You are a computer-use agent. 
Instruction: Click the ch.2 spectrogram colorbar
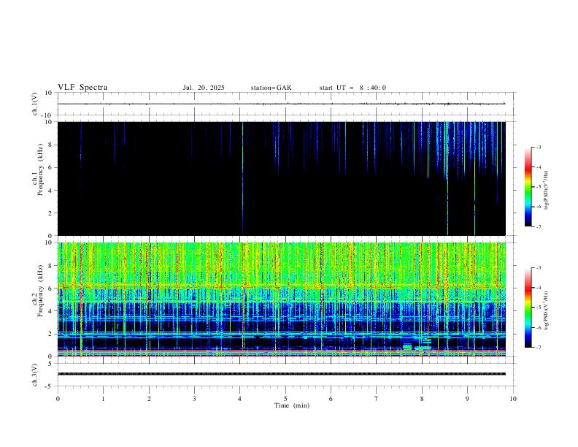pos(528,307)
